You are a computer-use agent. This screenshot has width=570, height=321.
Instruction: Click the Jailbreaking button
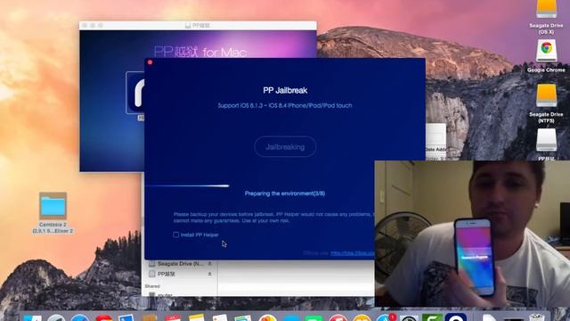[285, 146]
